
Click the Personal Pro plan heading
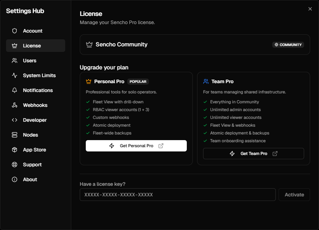pyautogui.click(x=109, y=81)
